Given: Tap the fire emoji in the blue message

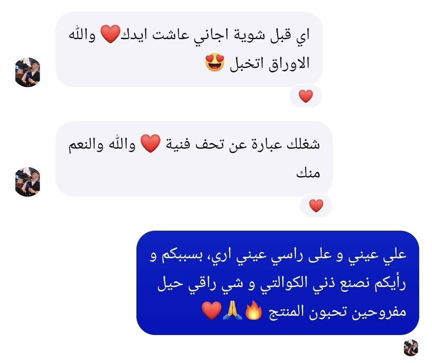Looking at the screenshot, I should point(254,310).
